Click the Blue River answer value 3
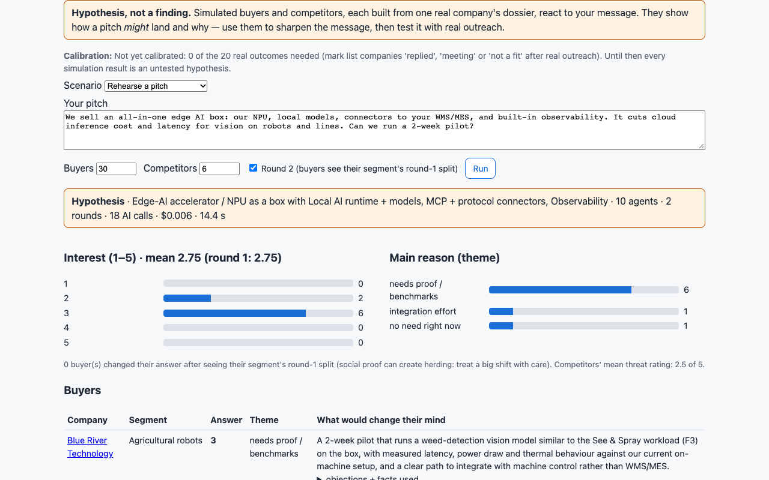This screenshot has width=769, height=480. coord(213,440)
